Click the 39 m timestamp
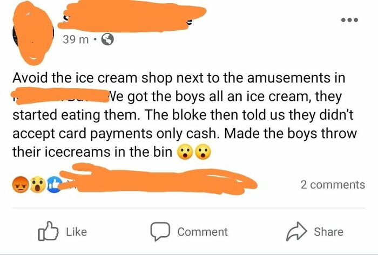378x255 pixels. 76,39
